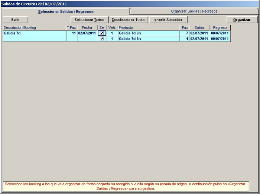260x194 pixels.
Task: Click the T.Pax cell showing 11
Action: (x=71, y=33)
